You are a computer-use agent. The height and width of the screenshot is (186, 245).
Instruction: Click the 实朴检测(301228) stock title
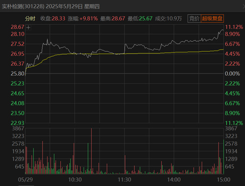tap(23, 6)
